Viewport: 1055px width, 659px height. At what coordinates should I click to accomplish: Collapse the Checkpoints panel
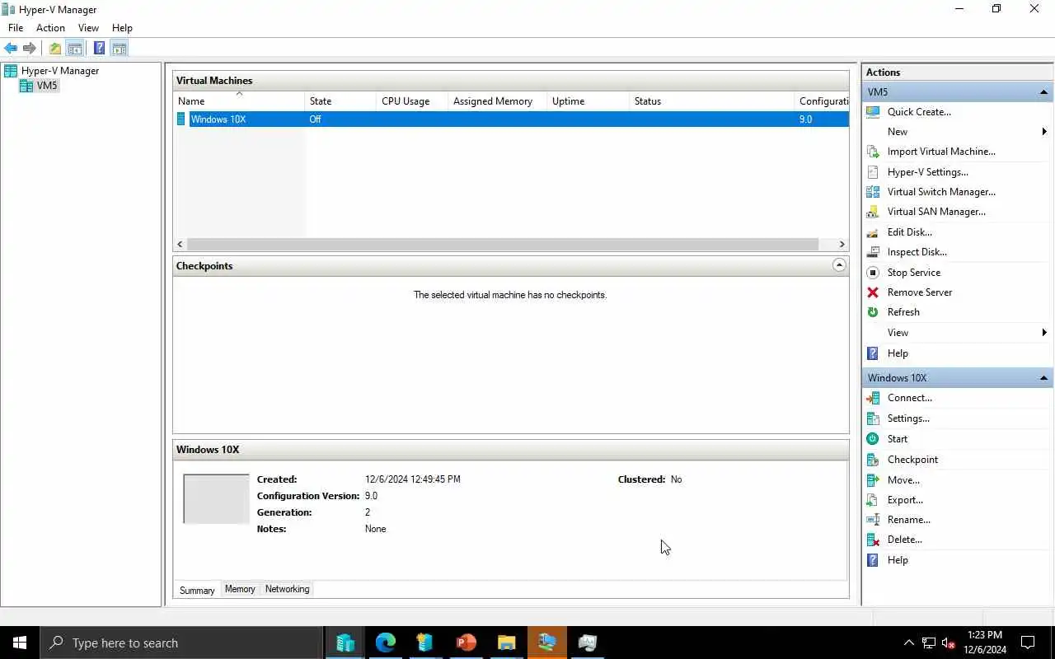(839, 265)
